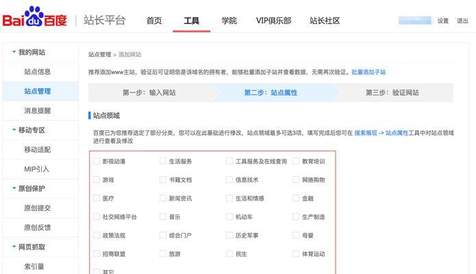
Task: Check the 体育运动 checkbox
Action: (296, 253)
